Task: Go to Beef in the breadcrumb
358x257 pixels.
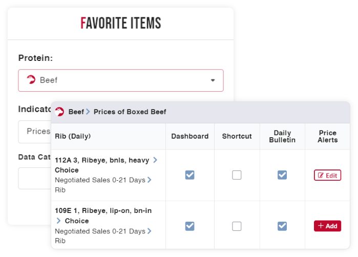Action: [76, 112]
